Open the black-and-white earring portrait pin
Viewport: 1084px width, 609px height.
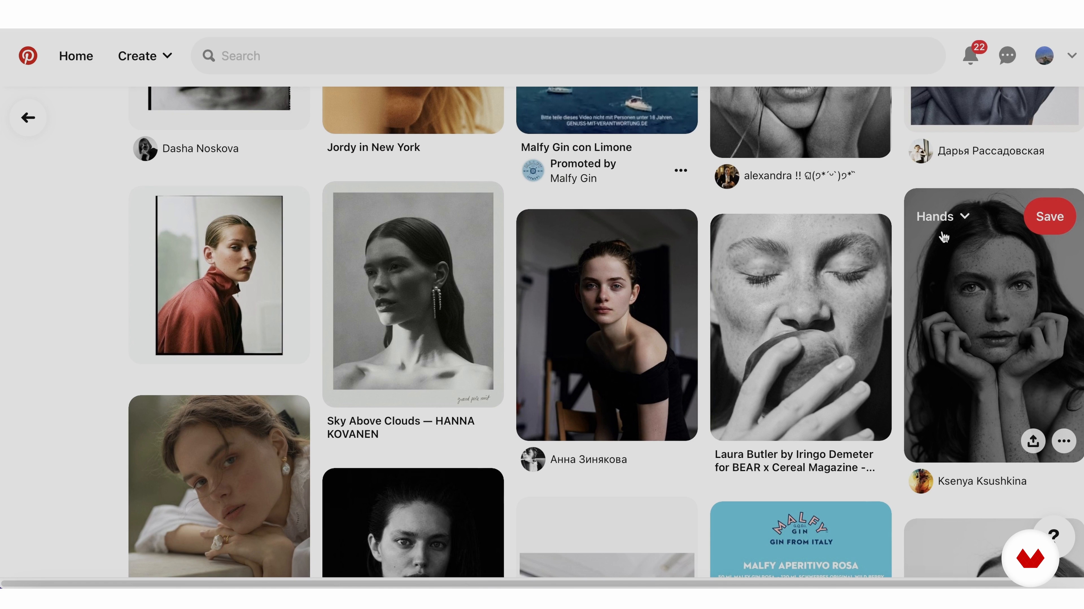(413, 294)
